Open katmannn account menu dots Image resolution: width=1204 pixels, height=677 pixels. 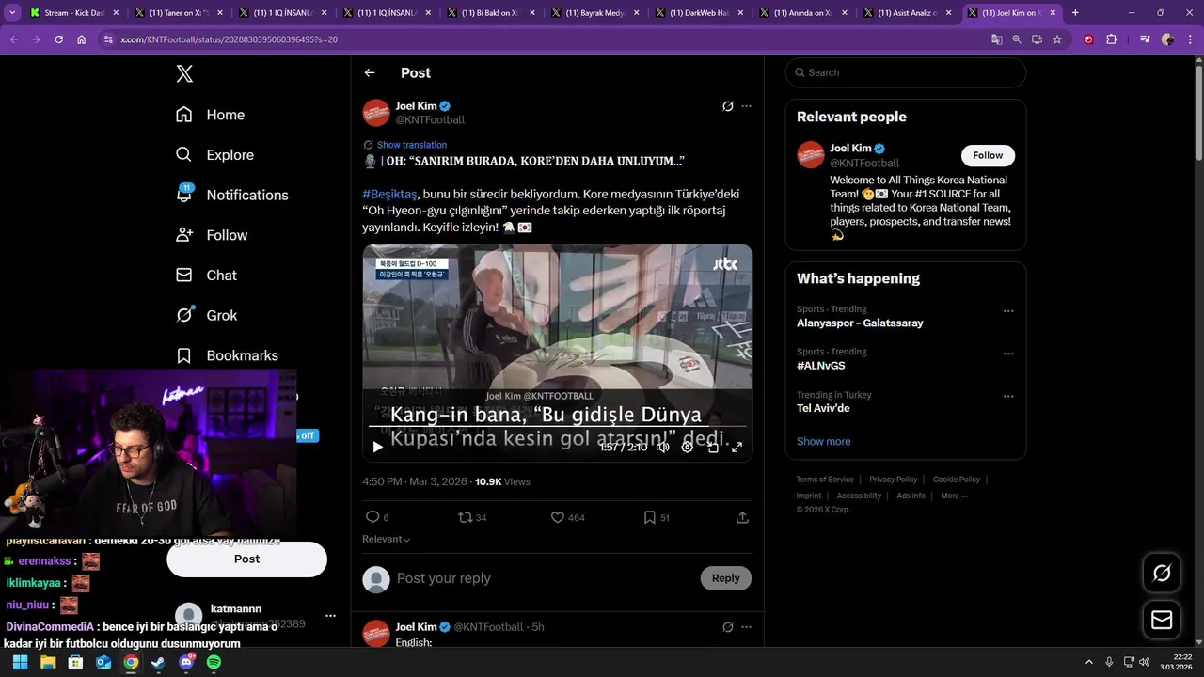coord(330,616)
